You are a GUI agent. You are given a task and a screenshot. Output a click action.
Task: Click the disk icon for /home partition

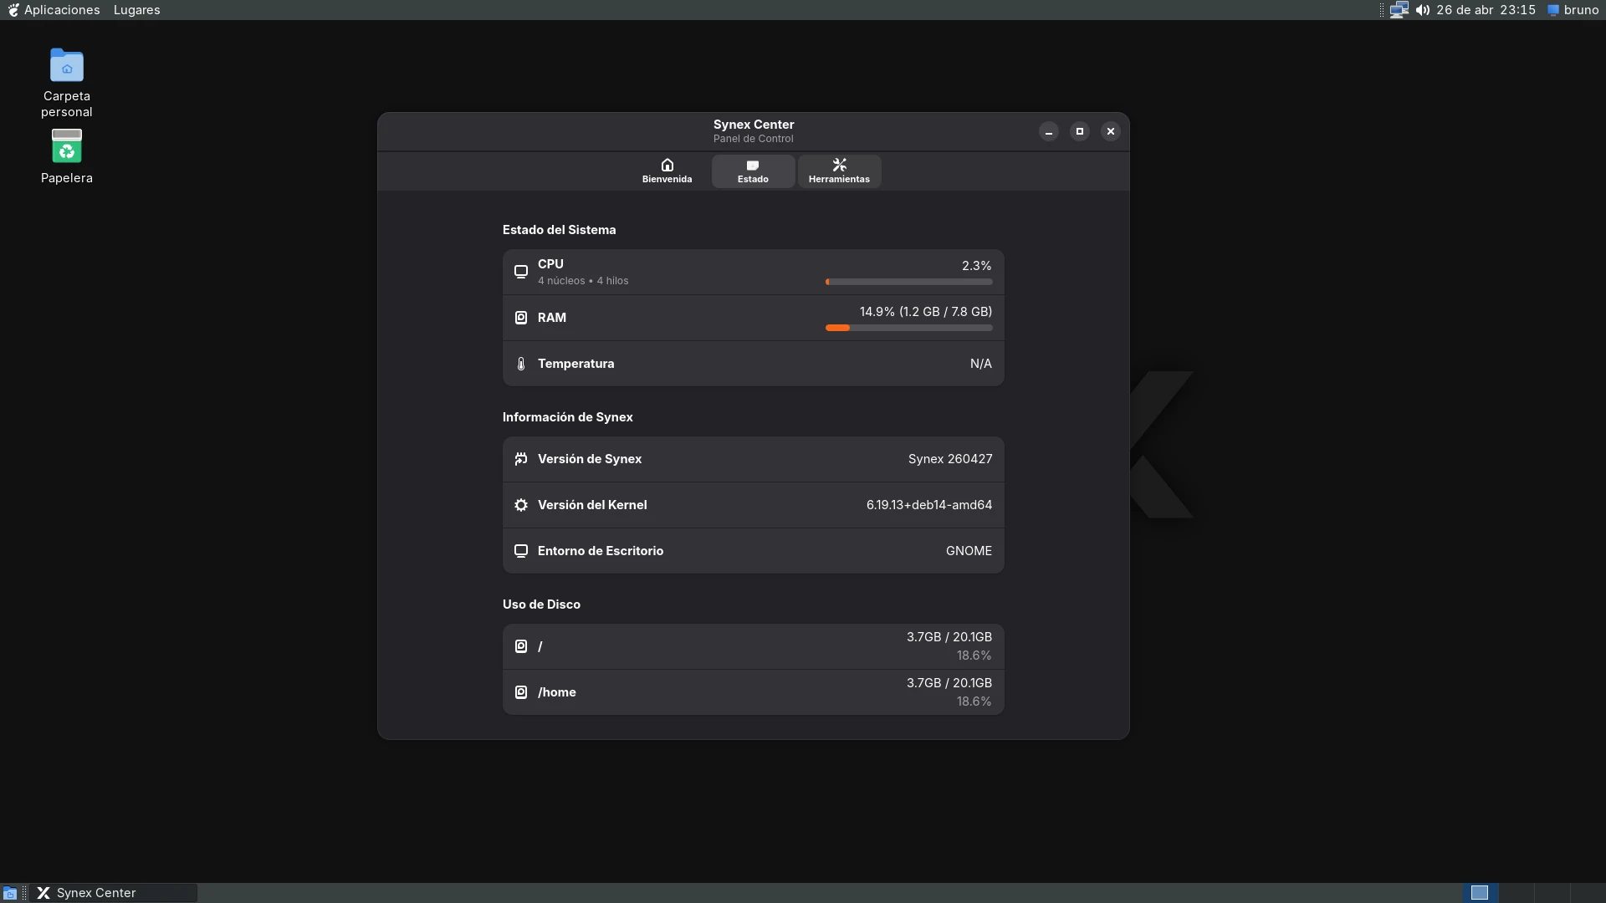pyautogui.click(x=520, y=691)
